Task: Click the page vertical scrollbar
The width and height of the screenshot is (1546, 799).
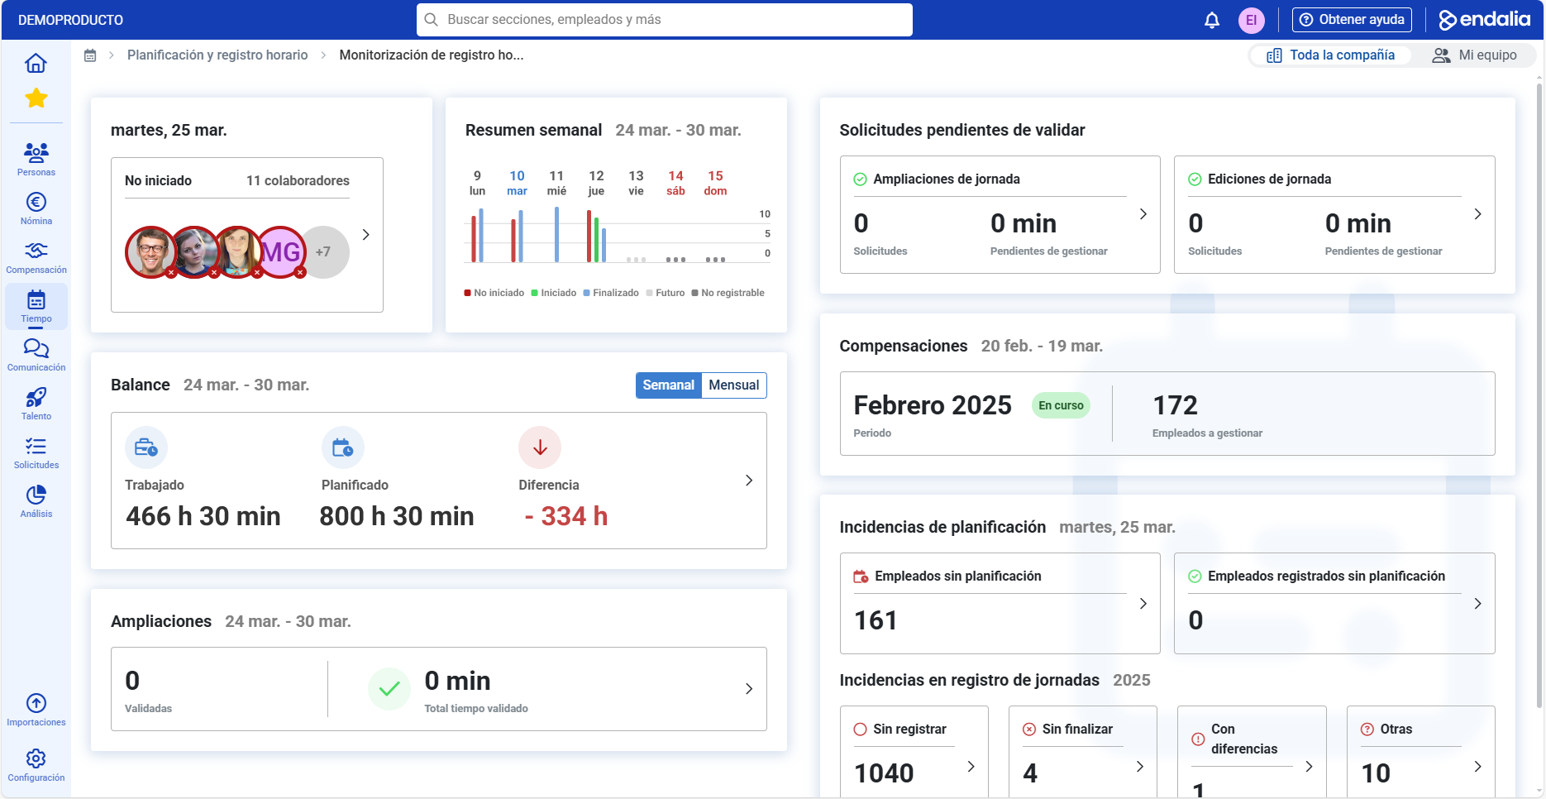Action: [x=1539, y=397]
